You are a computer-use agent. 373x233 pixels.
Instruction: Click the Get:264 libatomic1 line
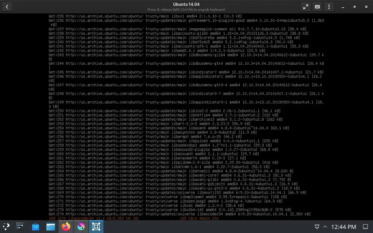click(x=171, y=171)
